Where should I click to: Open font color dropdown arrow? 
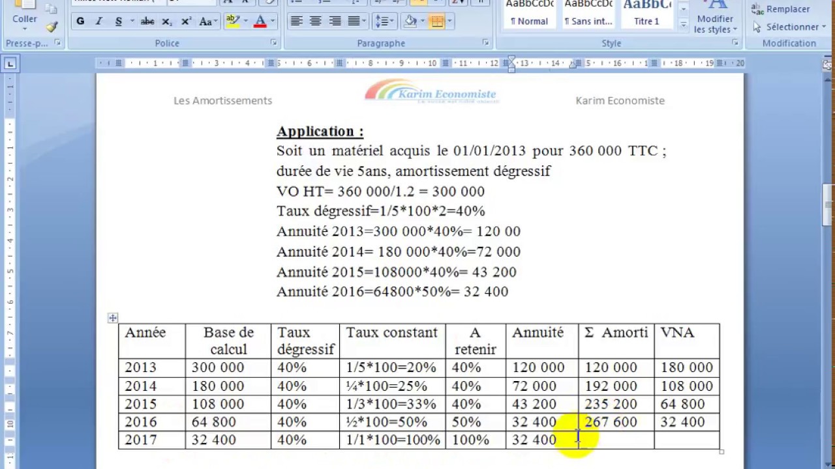tap(272, 21)
